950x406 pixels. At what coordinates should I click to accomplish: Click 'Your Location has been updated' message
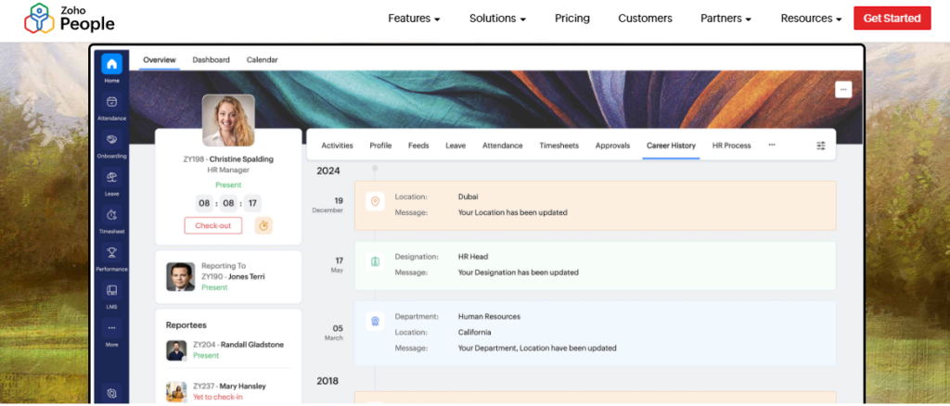click(512, 212)
